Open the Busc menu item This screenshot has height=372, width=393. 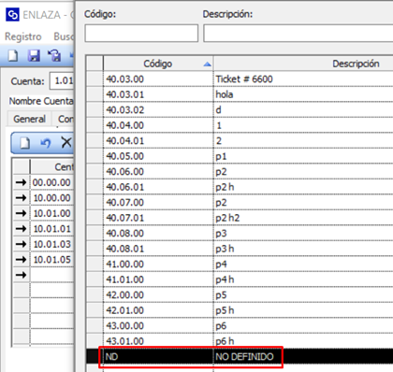pyautogui.click(x=64, y=36)
